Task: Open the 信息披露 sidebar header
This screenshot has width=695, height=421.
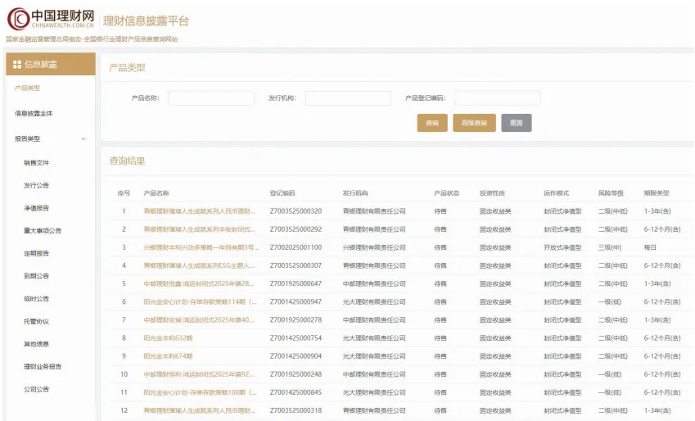Action: pyautogui.click(x=51, y=65)
